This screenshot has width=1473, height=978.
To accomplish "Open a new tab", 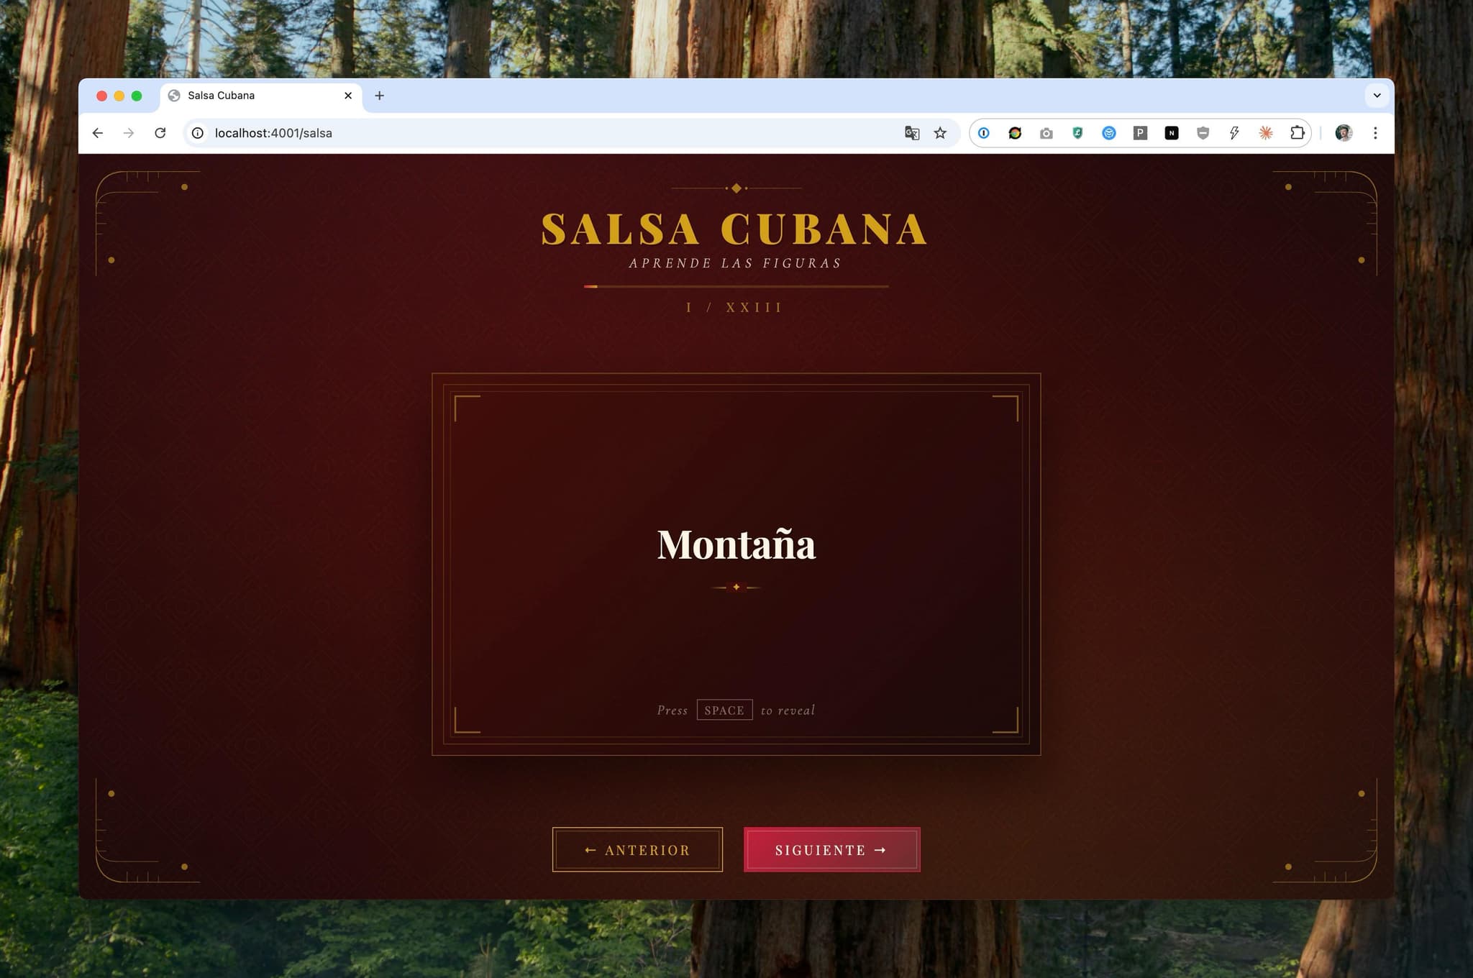I will coord(379,96).
